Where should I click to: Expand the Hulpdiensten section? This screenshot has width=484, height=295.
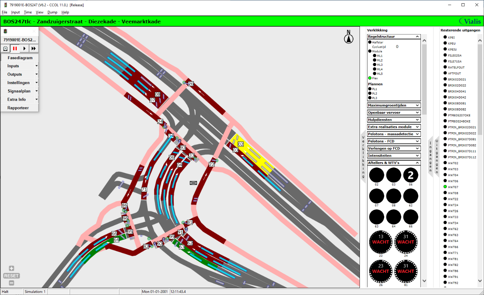pyautogui.click(x=417, y=120)
